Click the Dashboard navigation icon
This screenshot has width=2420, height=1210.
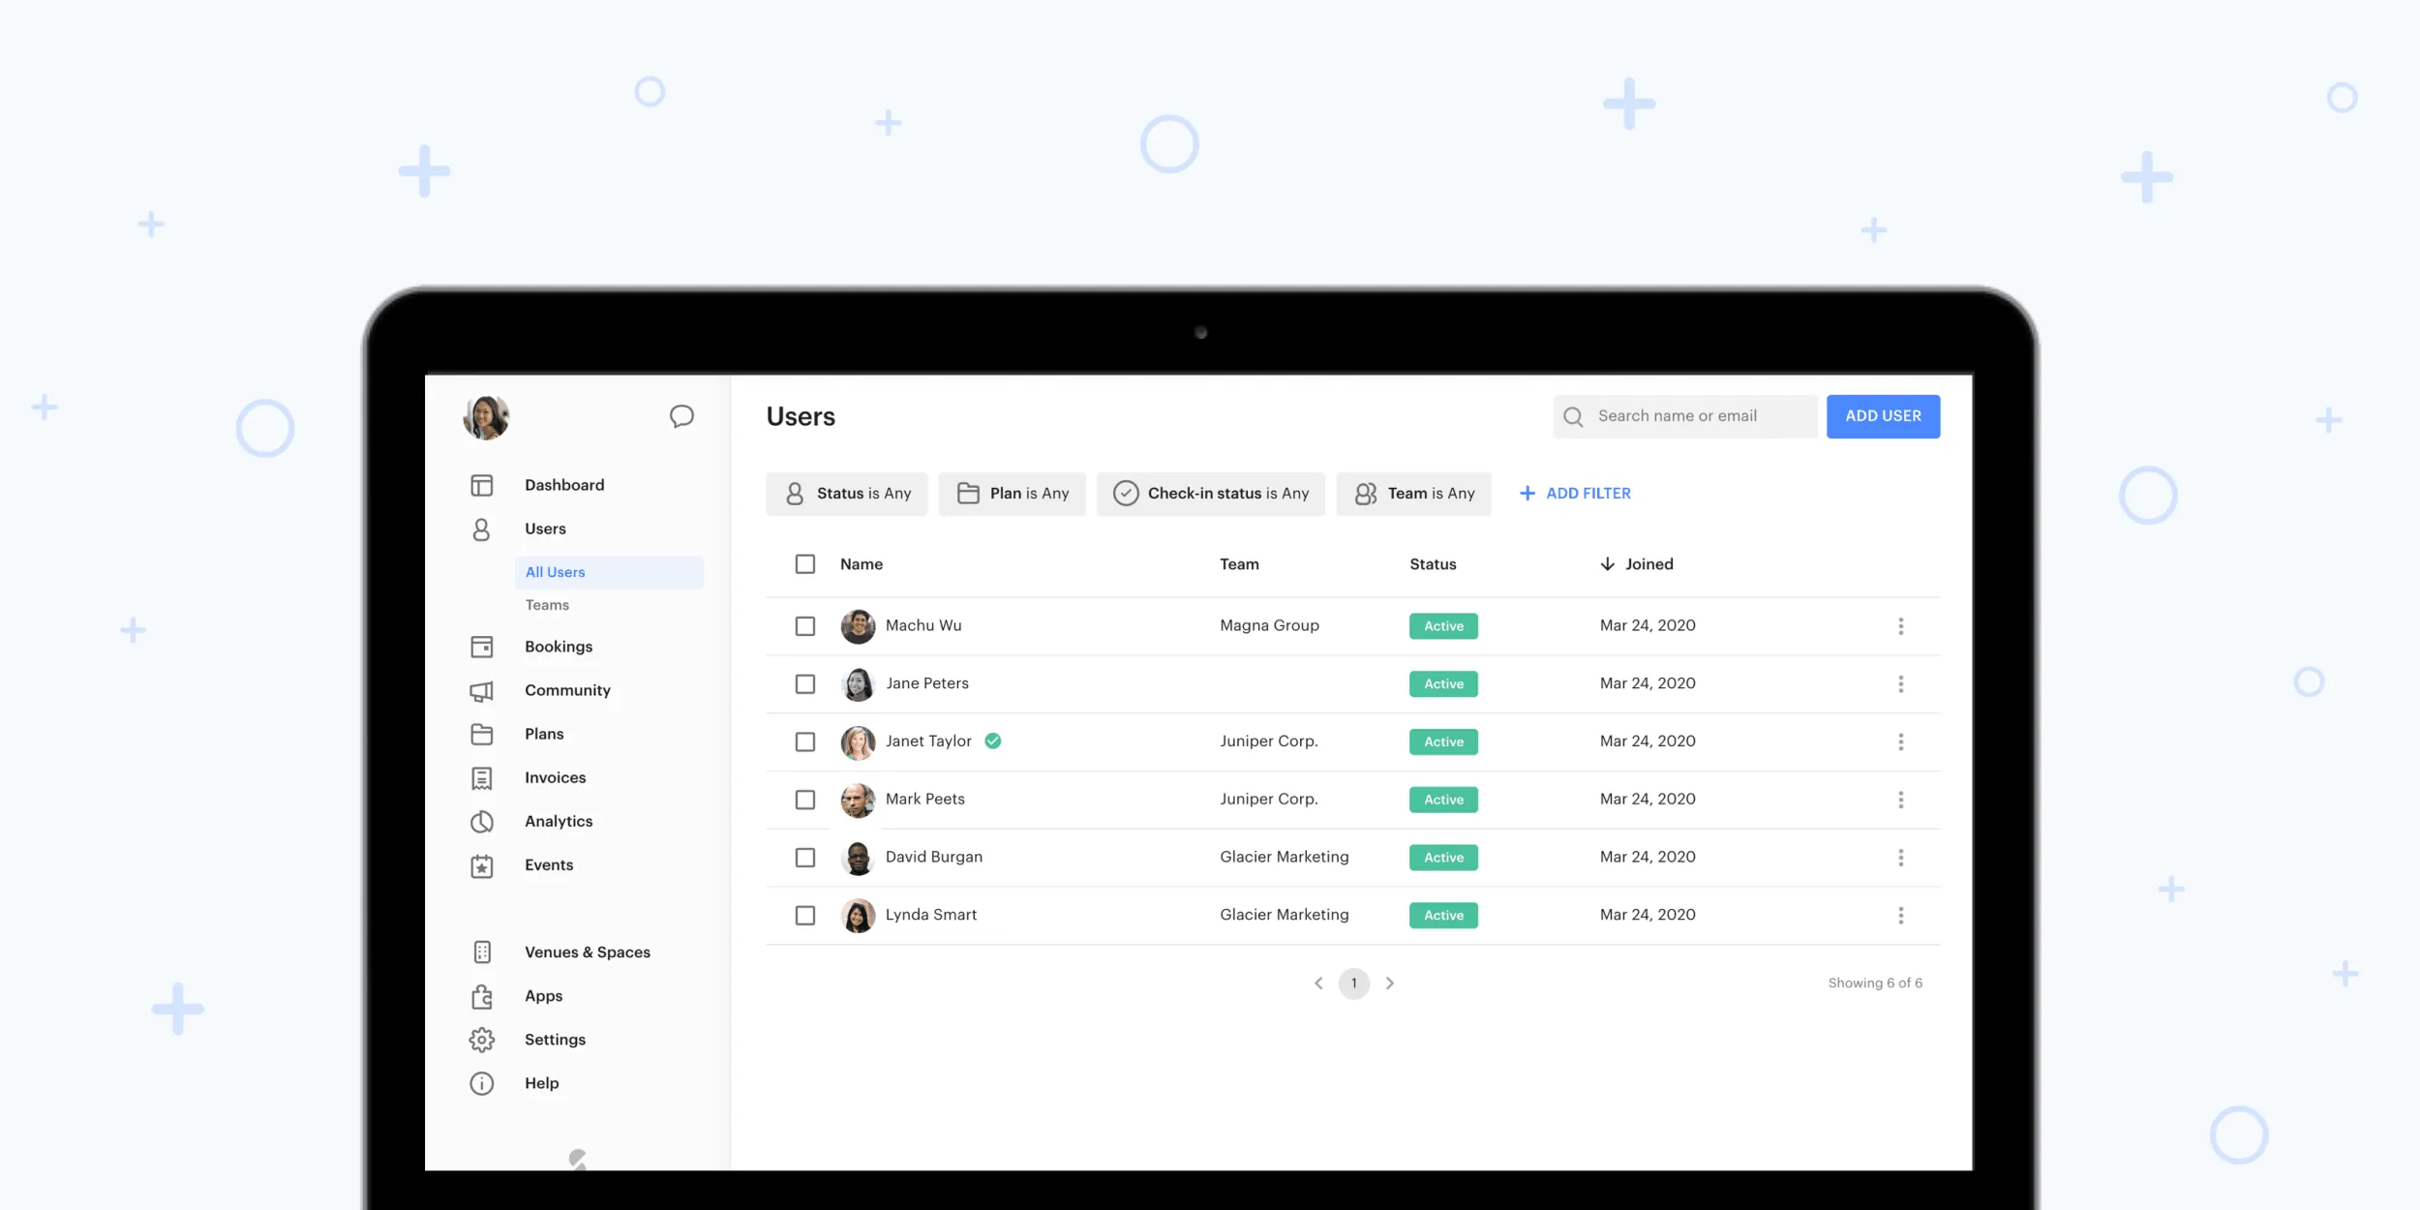point(481,485)
